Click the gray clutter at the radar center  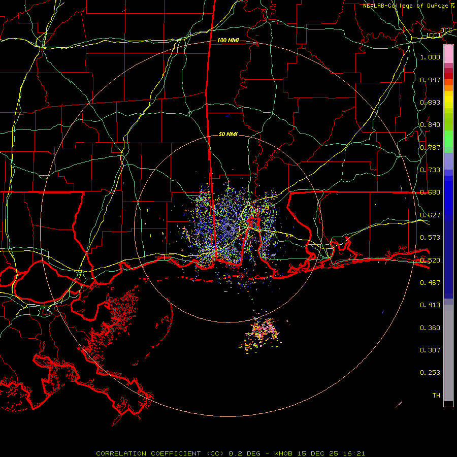(229, 229)
